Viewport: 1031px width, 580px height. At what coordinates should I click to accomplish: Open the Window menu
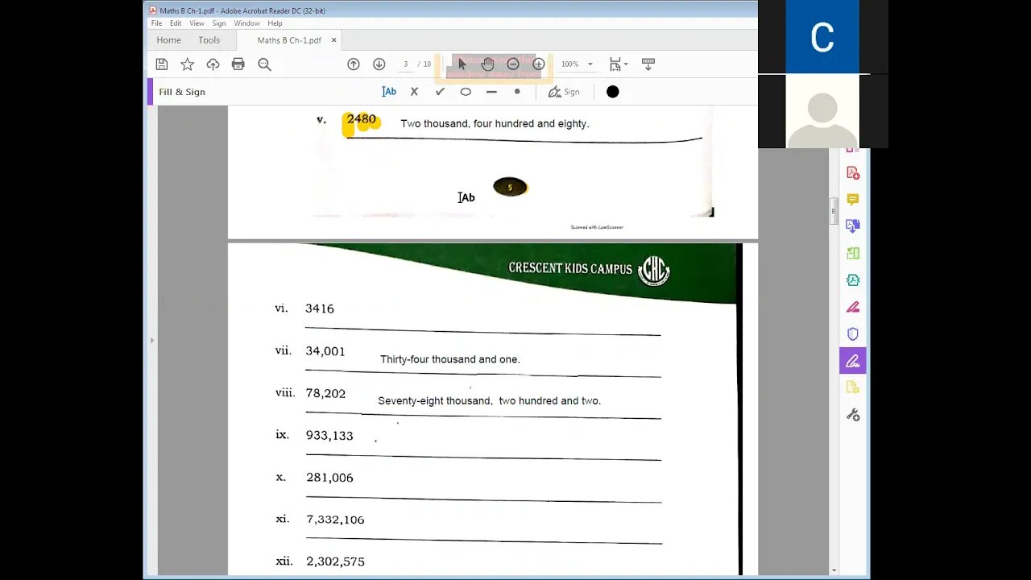(246, 23)
